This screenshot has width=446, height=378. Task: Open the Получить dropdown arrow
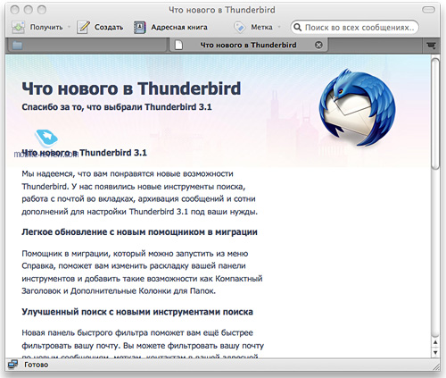69,27
